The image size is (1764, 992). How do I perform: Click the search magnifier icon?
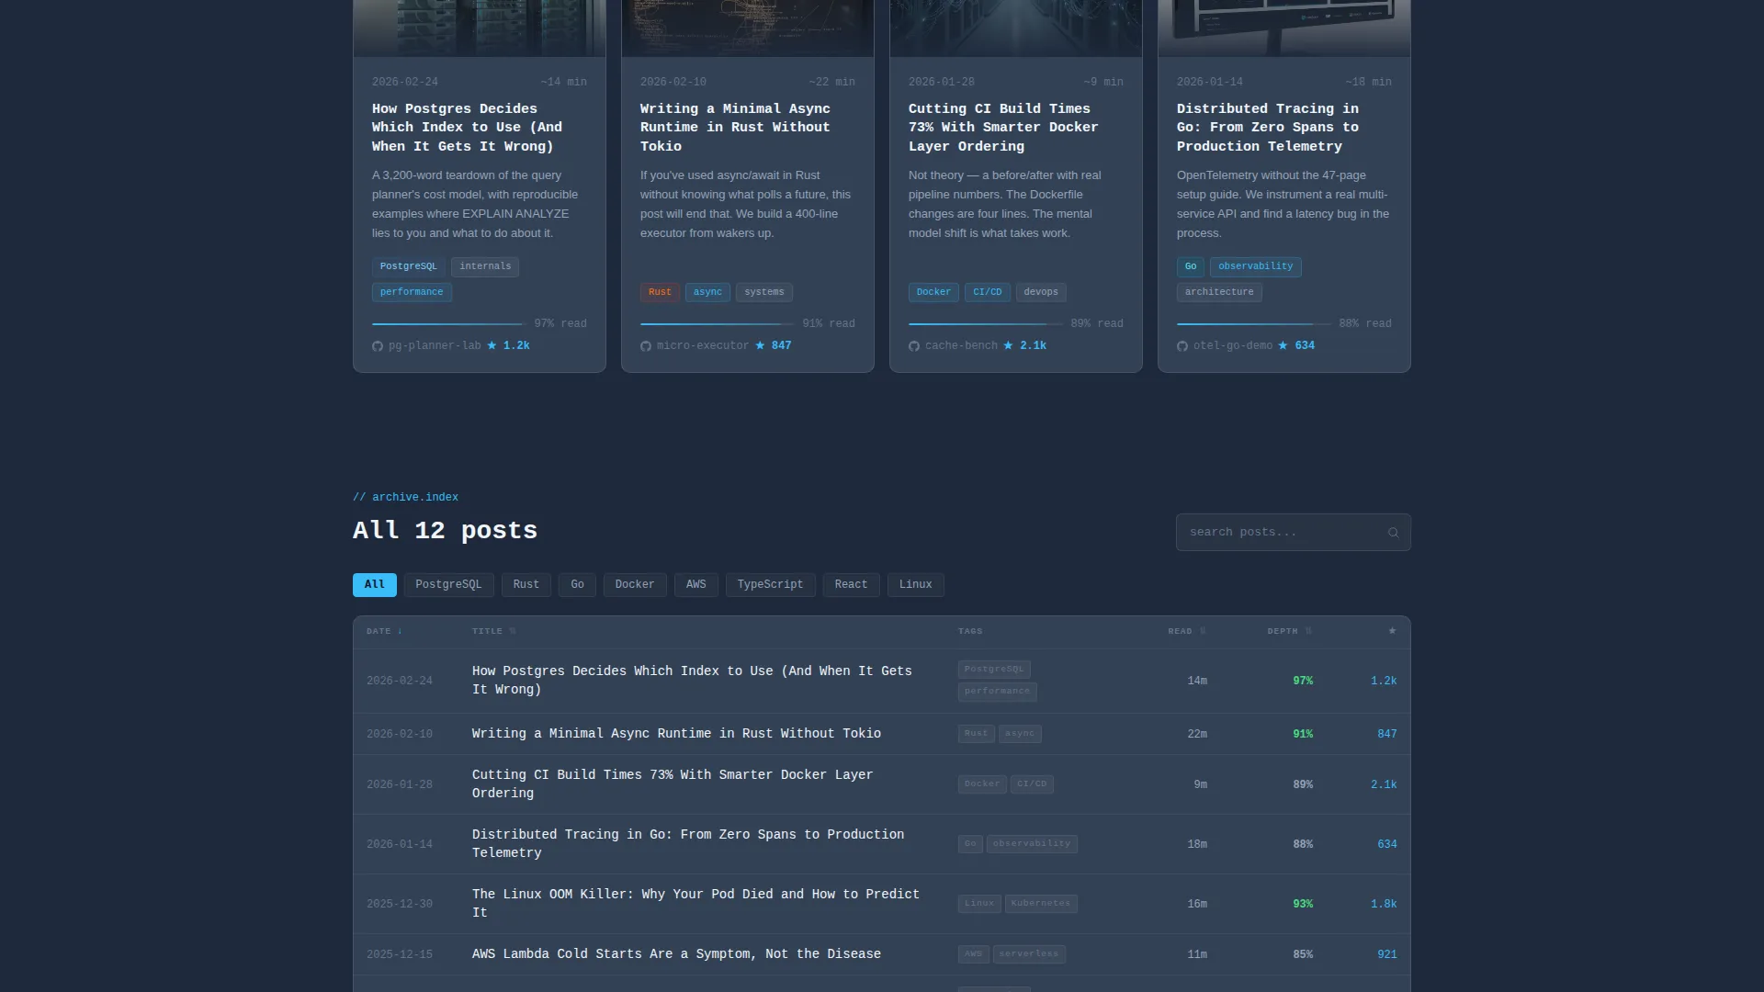pyautogui.click(x=1393, y=533)
